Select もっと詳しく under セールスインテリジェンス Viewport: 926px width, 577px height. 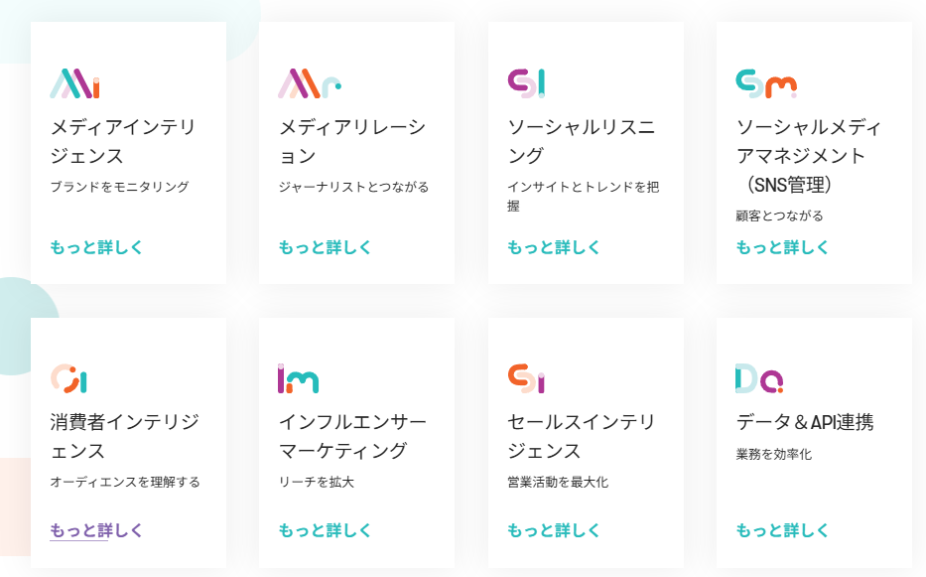pyautogui.click(x=554, y=530)
